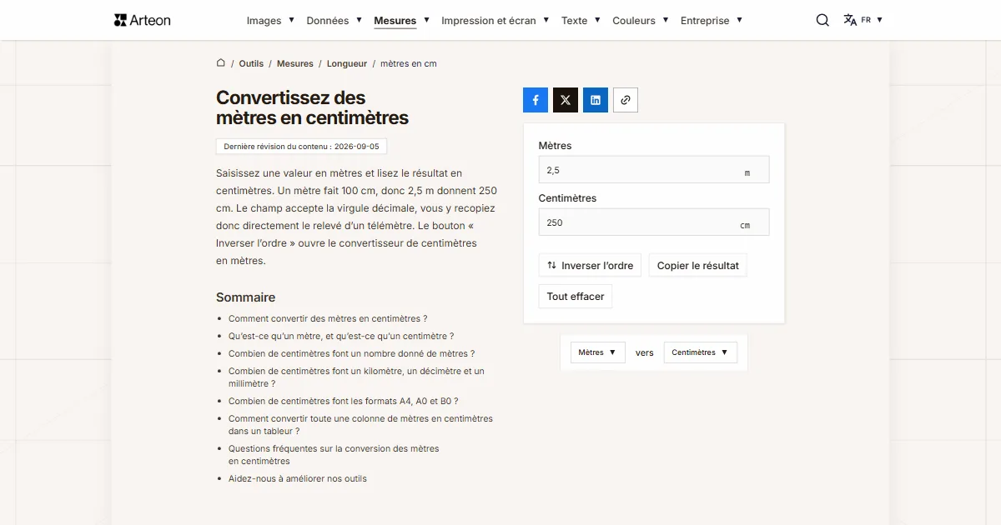Open 'Qu'est-ce qu'un mètre' summary link

pyautogui.click(x=341, y=336)
